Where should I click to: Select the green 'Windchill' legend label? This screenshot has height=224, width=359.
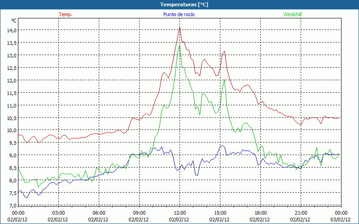tap(293, 14)
